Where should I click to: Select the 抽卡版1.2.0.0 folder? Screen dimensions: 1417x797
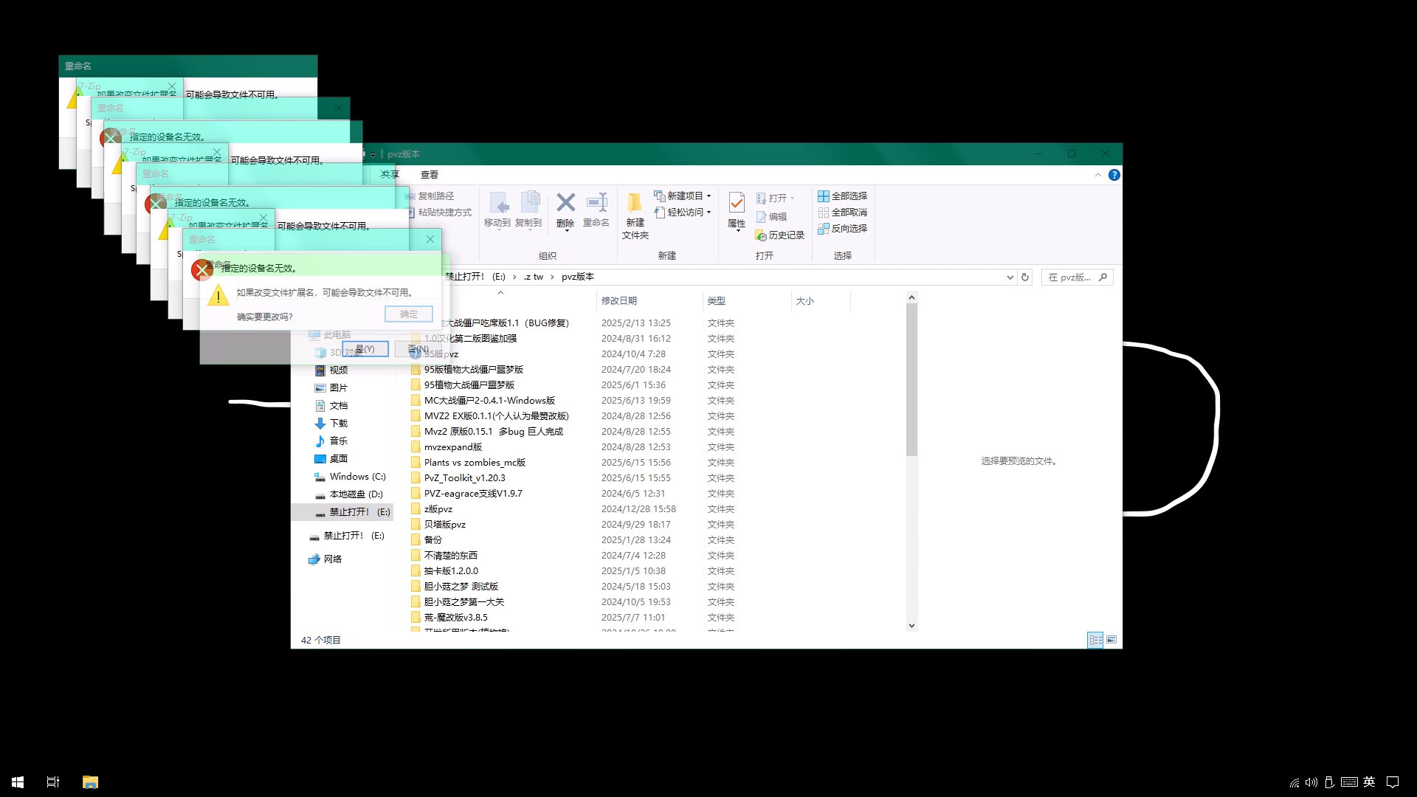pos(451,571)
